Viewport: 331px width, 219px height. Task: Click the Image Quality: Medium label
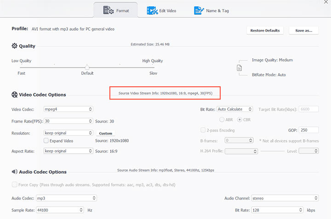click(x=272, y=60)
